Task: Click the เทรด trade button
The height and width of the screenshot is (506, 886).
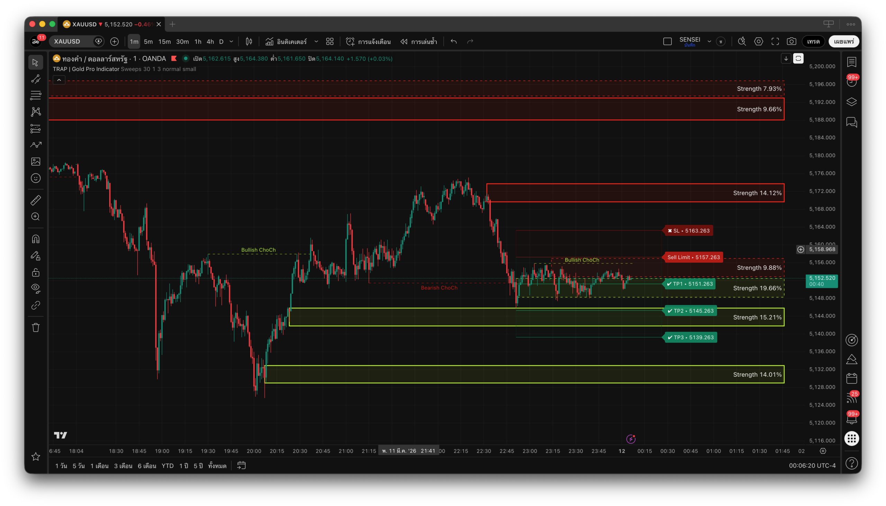Action: point(813,41)
